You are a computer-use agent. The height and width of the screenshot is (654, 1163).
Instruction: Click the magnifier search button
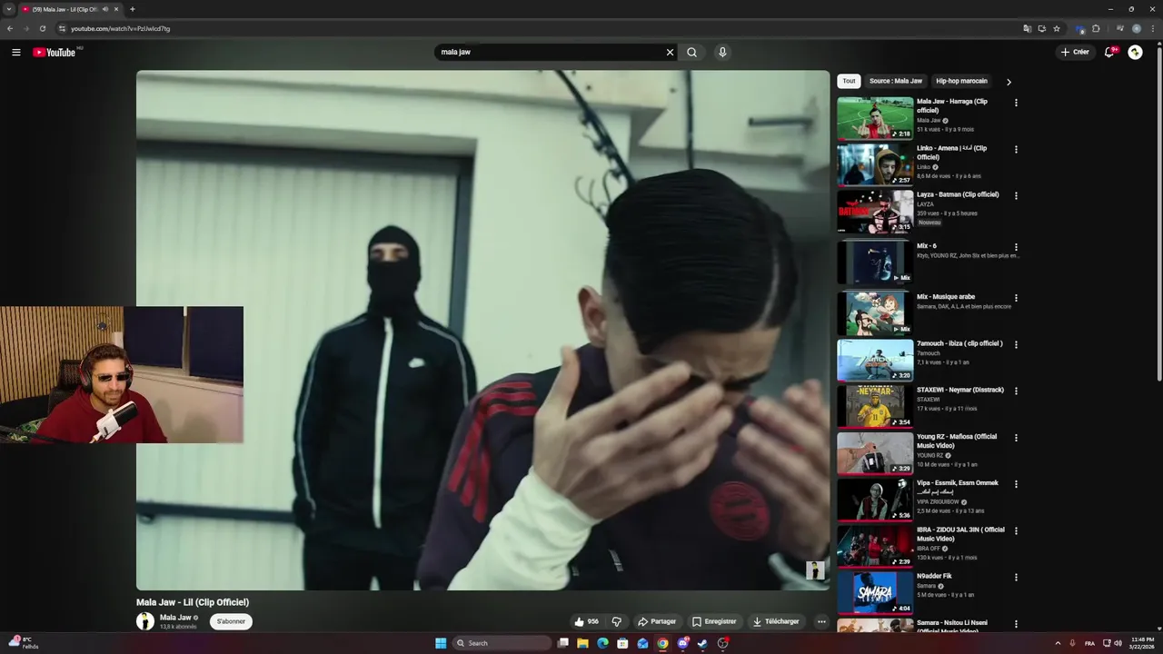point(691,52)
